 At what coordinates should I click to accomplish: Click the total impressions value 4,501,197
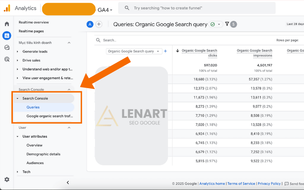(264, 65)
